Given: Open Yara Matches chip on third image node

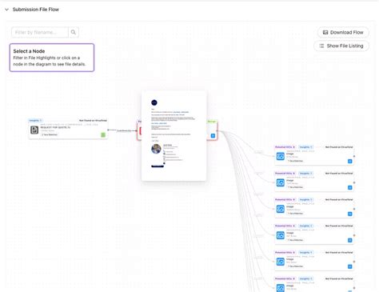Looking at the screenshot, I should (295, 214).
